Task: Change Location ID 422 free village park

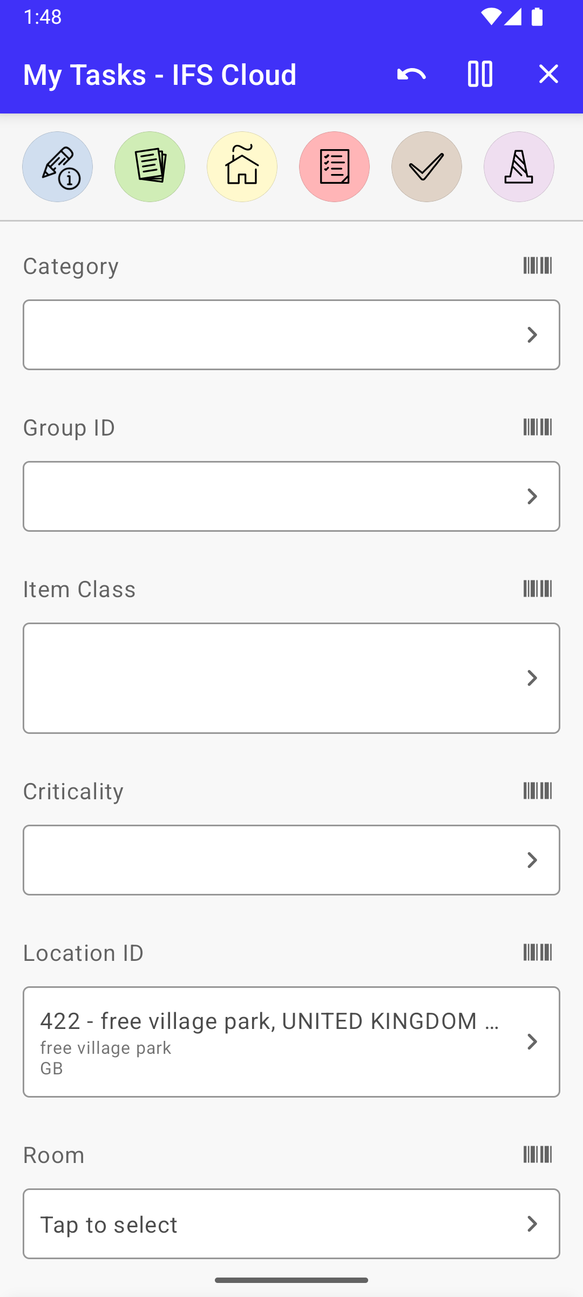Action: (291, 1041)
